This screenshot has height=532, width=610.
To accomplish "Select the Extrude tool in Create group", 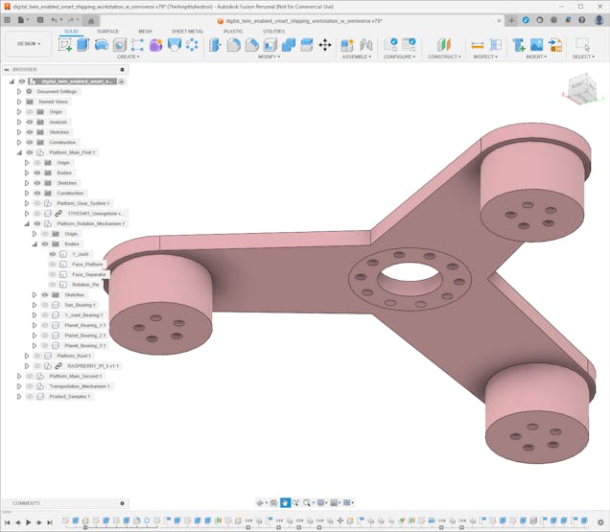I will pyautogui.click(x=82, y=45).
